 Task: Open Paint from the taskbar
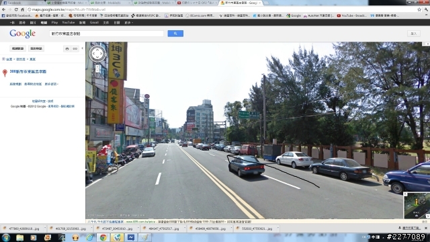[144, 237]
